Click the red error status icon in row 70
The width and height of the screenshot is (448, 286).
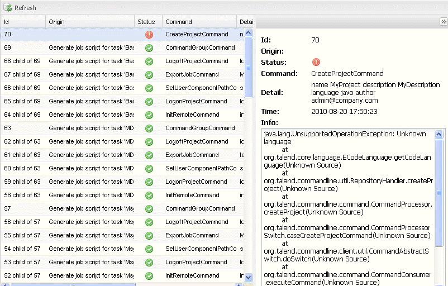tap(149, 35)
